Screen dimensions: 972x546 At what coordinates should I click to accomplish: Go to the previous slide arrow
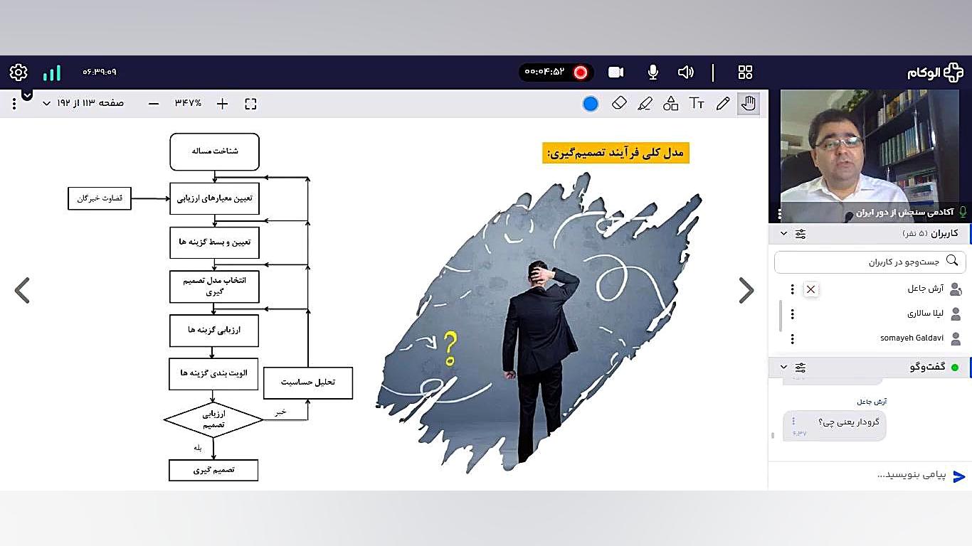(22, 290)
